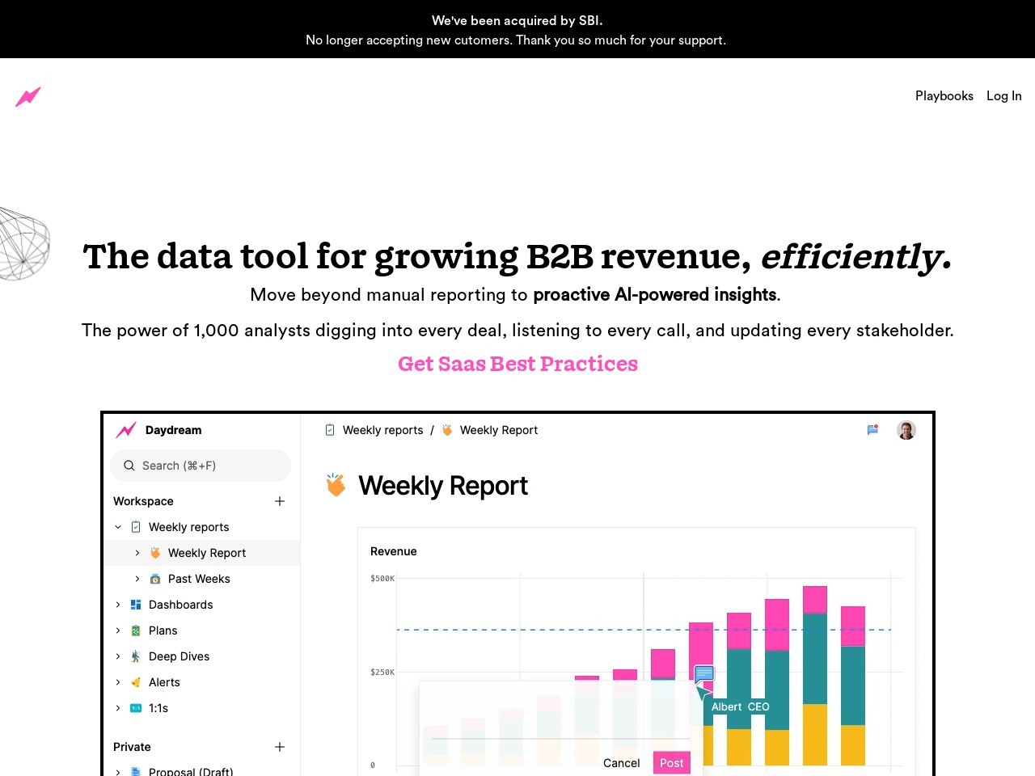Open Dashboards in the sidebar
Screen dimensions: 1035x776
181,605
